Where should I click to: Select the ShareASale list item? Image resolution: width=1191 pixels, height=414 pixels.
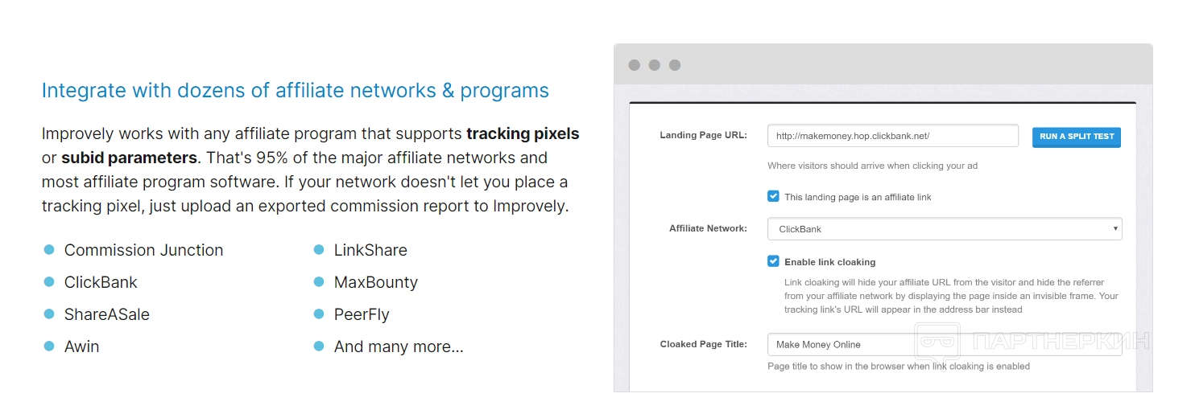point(107,314)
